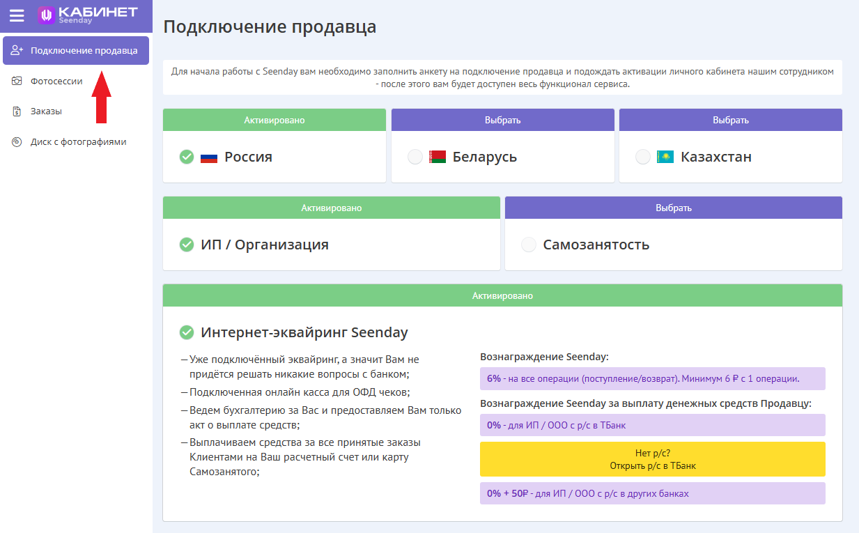Select the Самозанятость radio button
The width and height of the screenshot is (859, 533).
pyautogui.click(x=529, y=245)
